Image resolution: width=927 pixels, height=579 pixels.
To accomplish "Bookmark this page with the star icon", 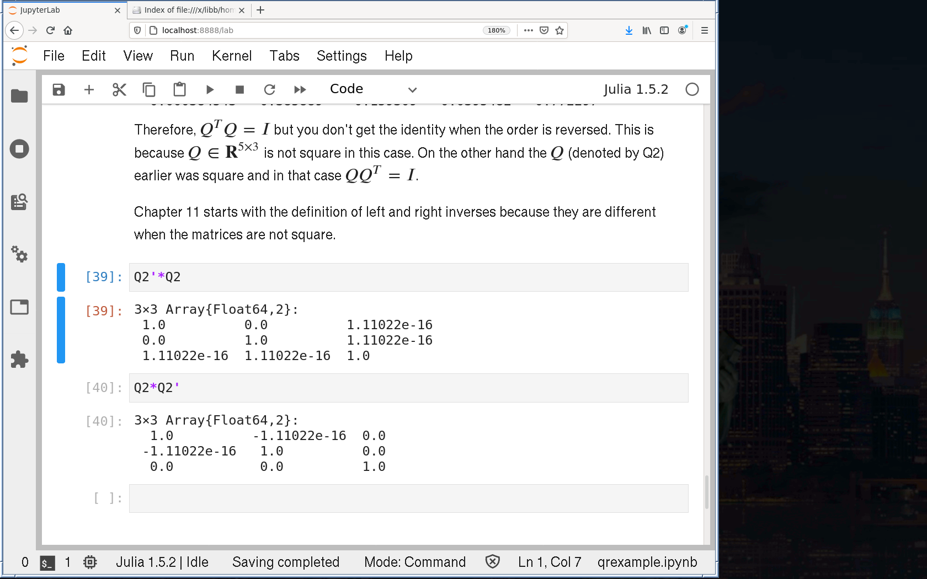I will 560,30.
